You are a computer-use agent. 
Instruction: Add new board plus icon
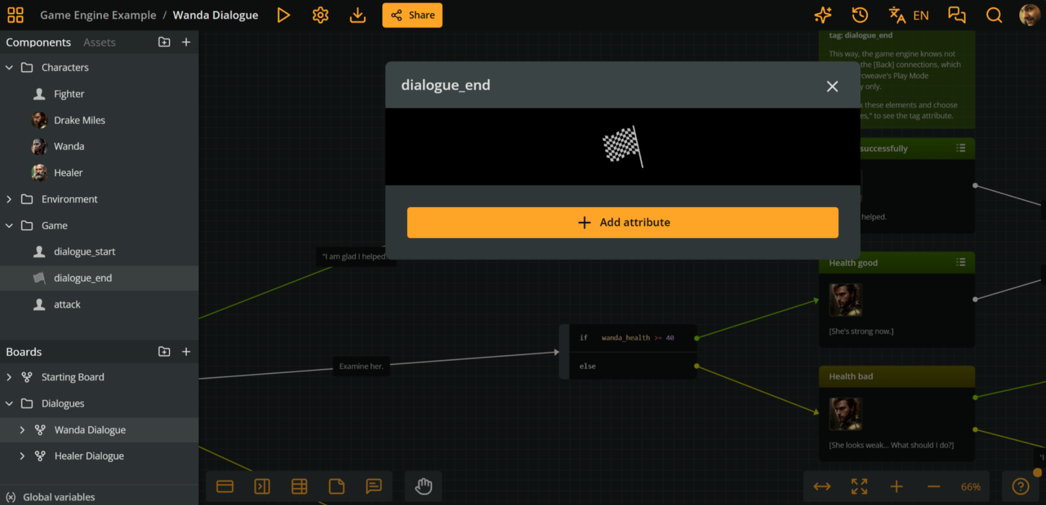coord(186,352)
